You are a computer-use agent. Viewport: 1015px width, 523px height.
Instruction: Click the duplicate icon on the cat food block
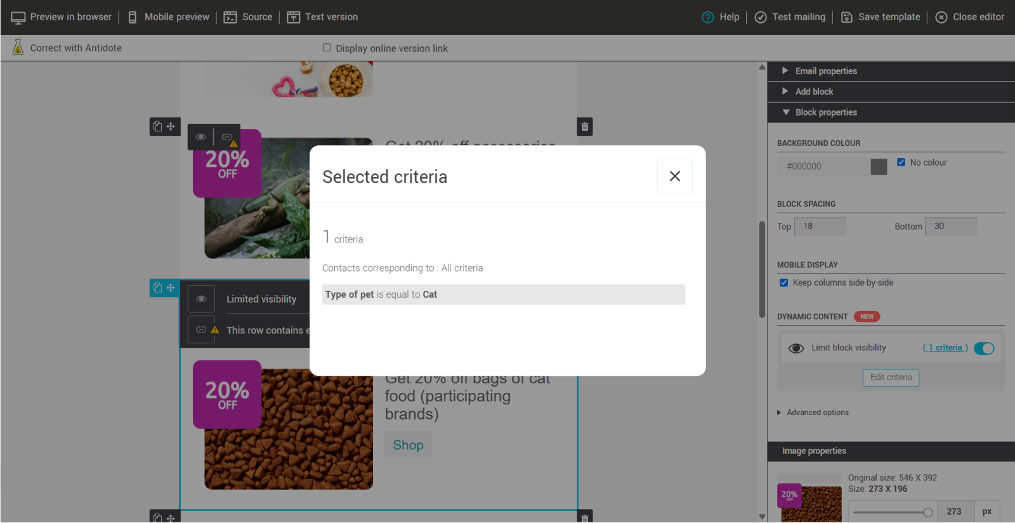click(x=157, y=288)
